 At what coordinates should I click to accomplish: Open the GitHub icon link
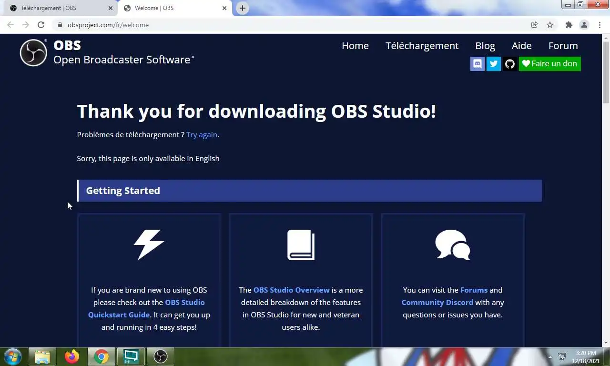(510, 64)
